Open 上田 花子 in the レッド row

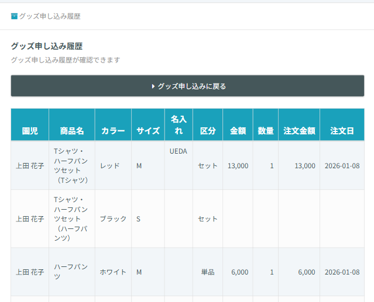click(30, 166)
